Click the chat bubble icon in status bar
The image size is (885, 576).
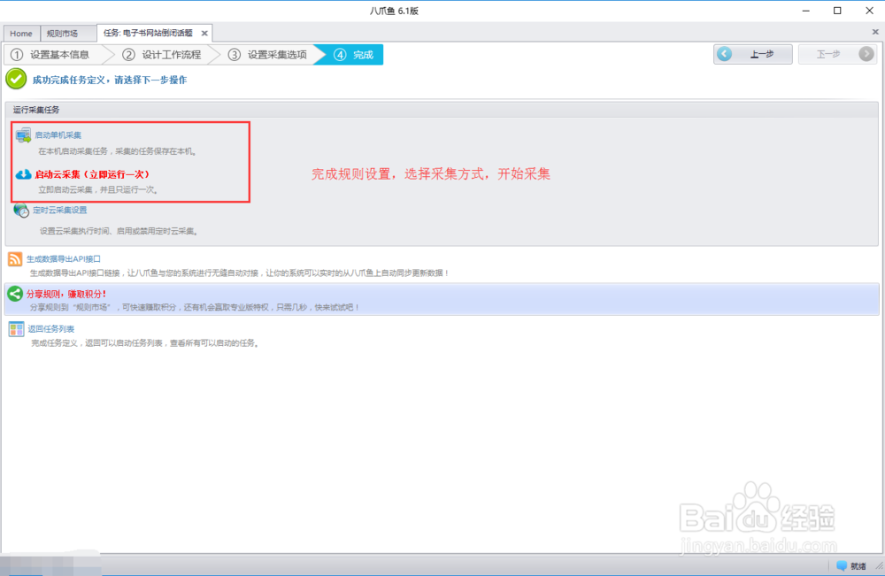842,565
